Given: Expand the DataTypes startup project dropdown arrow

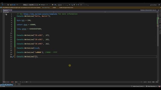Looking at the screenshot, I should tap(46, 5).
